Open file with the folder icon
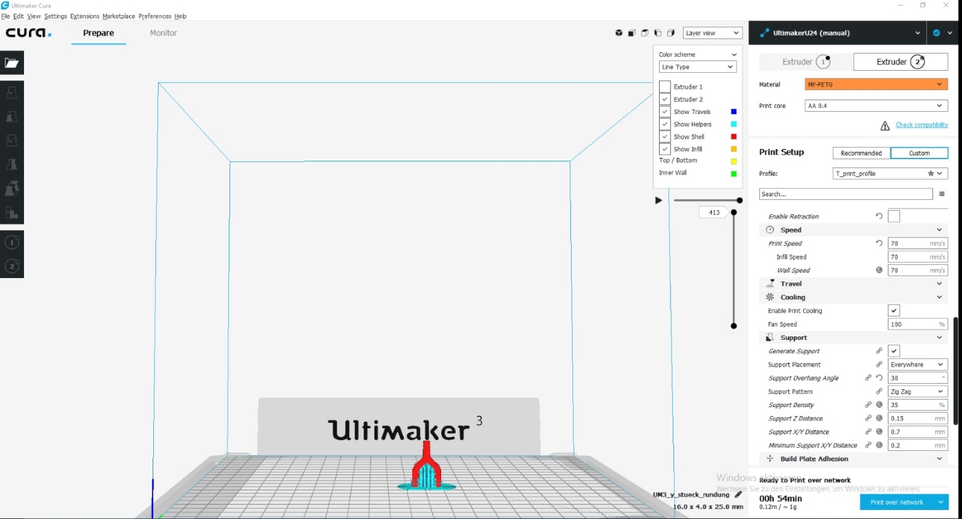Screen dimensions: 962x519 [x=12, y=62]
